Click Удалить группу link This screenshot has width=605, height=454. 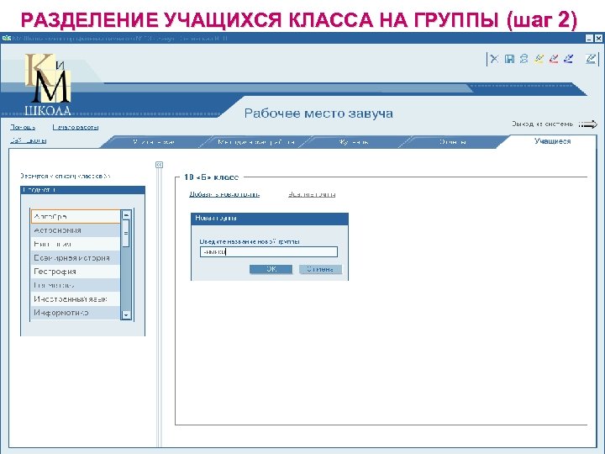[312, 194]
